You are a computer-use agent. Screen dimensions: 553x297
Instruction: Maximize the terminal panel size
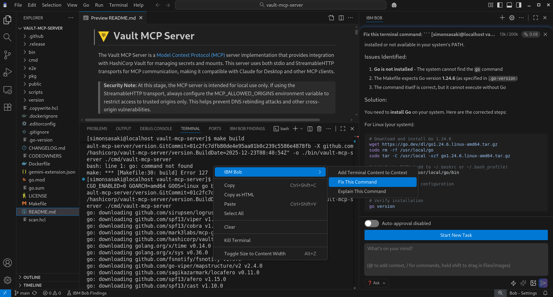[343, 129]
